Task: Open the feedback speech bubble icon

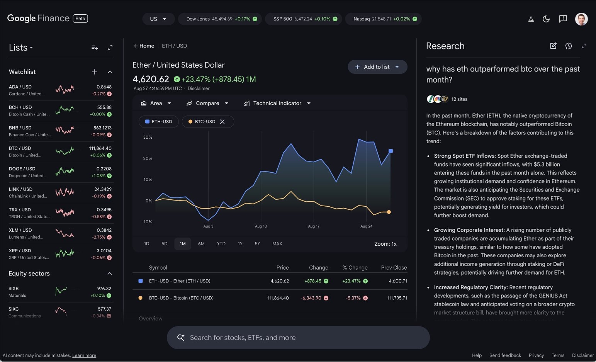Action: coord(563,19)
